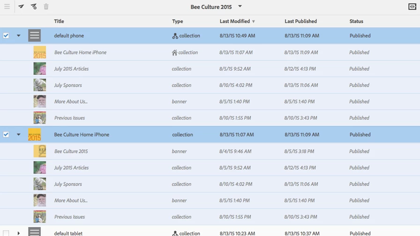Screen dimensions: 420x236
Task: Open the hamburger menu in the toolbar
Action: point(7,7)
